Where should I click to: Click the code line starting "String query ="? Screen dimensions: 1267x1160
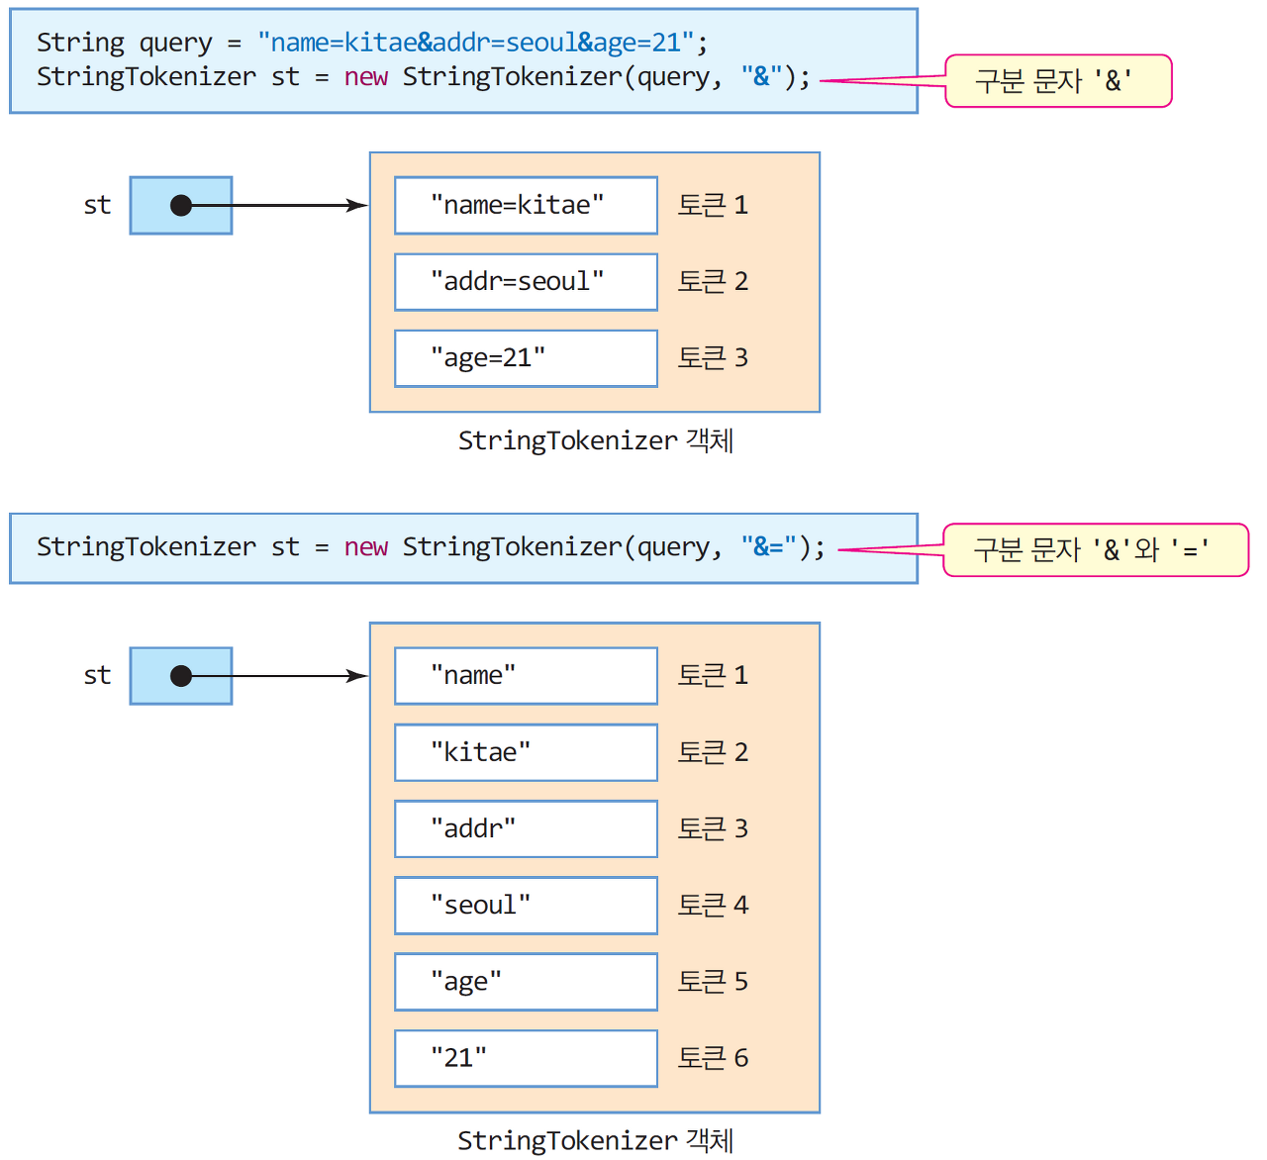pyautogui.click(x=372, y=43)
